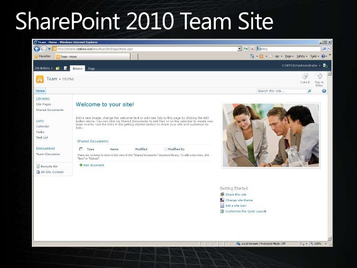
Task: Open the Set a site icon link
Action: (236, 206)
